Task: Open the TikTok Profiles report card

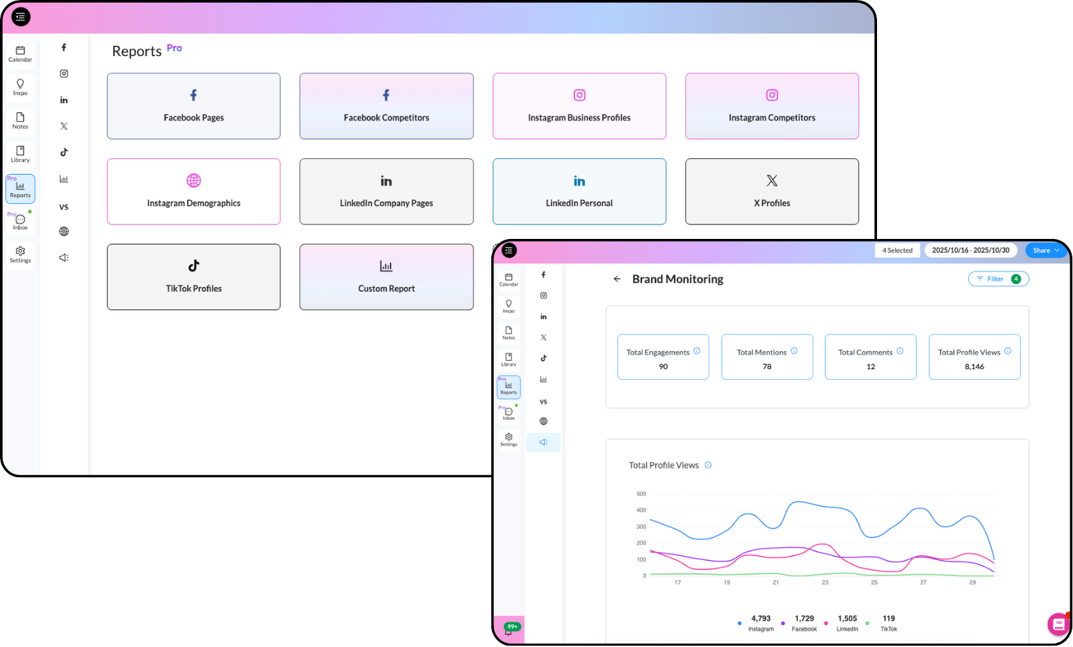Action: pyautogui.click(x=194, y=277)
